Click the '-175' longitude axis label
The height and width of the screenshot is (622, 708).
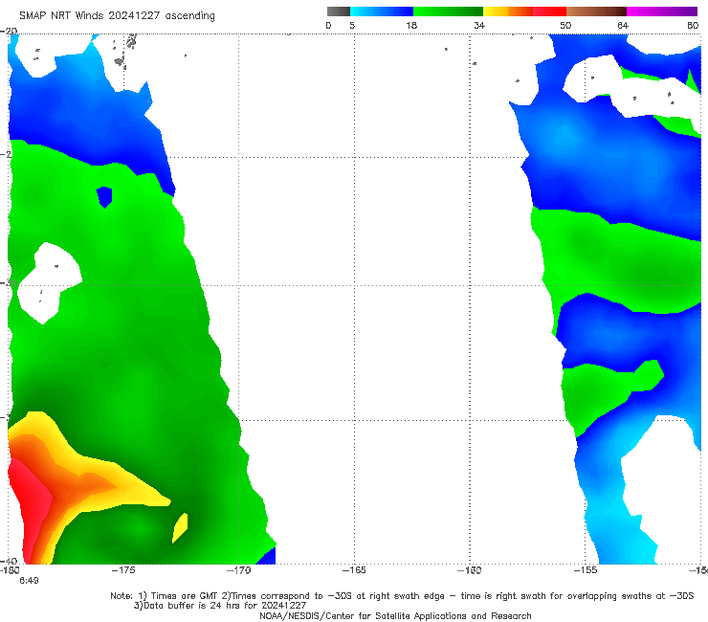(x=123, y=570)
